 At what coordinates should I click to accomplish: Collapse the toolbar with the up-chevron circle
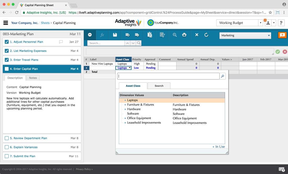[90, 35]
